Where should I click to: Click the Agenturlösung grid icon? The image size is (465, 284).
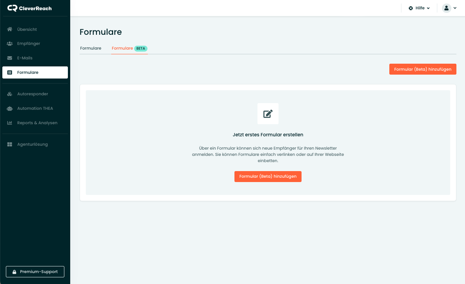click(10, 144)
